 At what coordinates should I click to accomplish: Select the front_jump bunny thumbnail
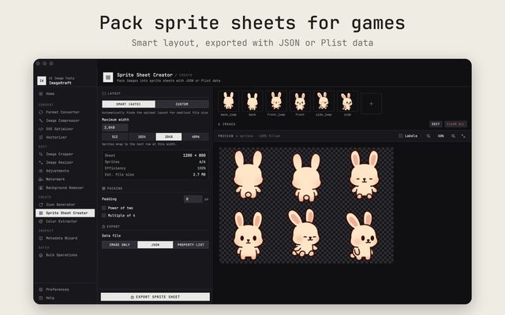[x=276, y=101]
